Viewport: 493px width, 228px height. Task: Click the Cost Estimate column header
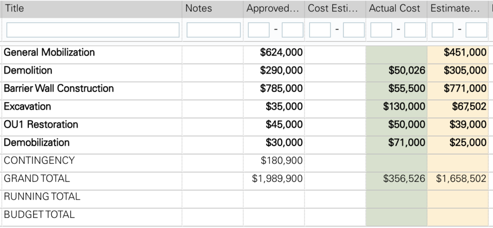[x=335, y=9]
